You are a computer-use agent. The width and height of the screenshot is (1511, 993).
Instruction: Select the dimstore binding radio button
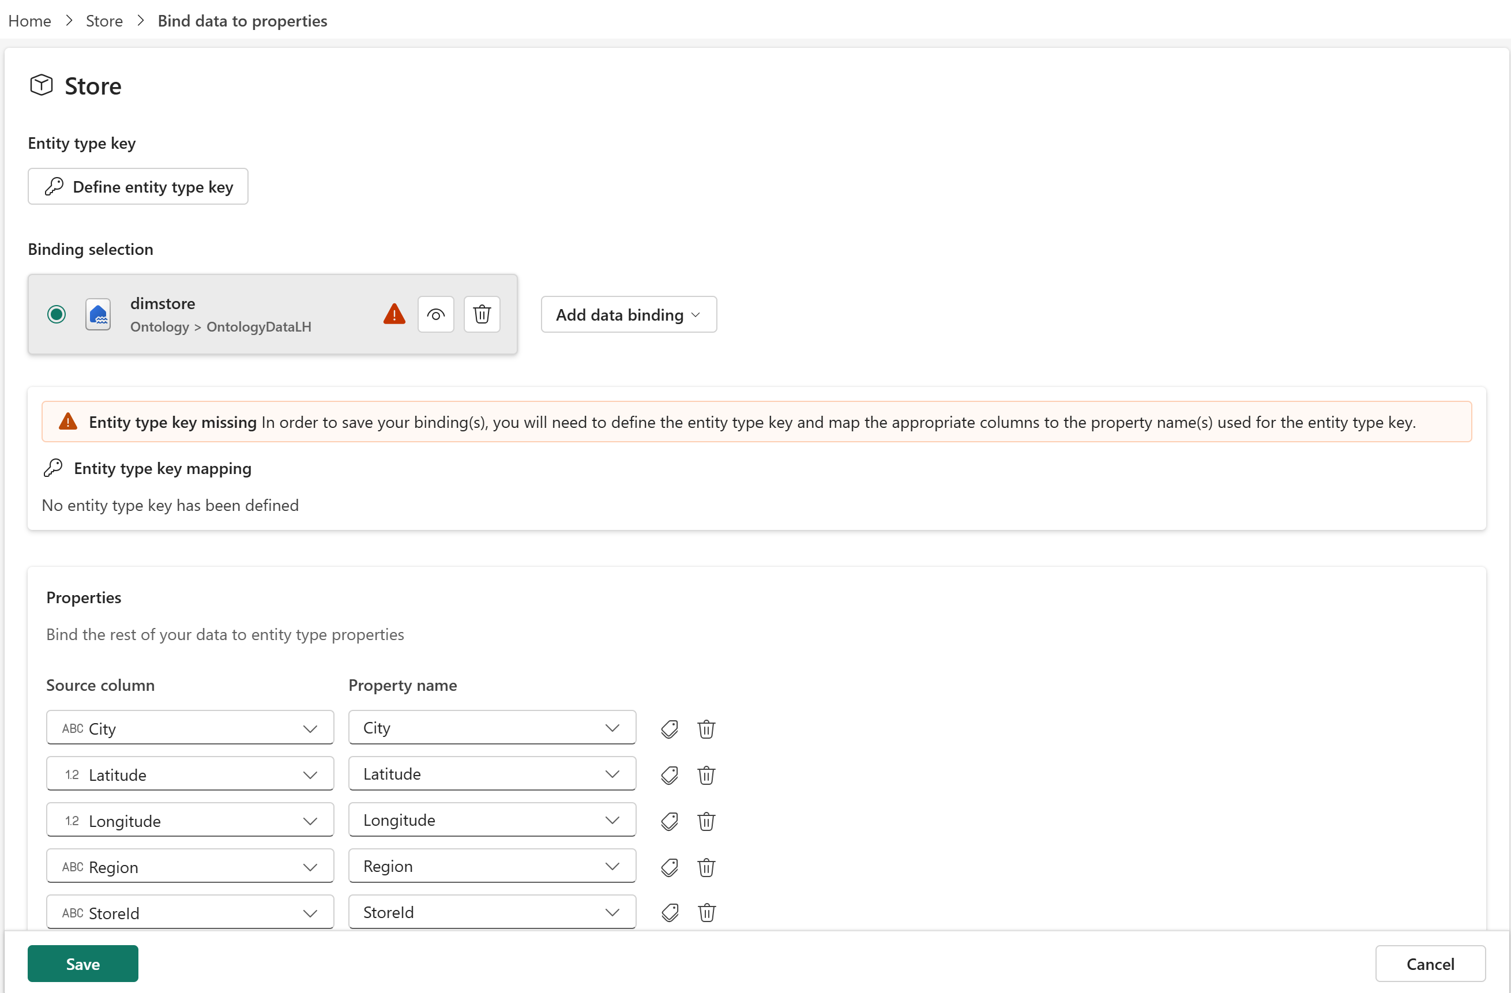(57, 314)
